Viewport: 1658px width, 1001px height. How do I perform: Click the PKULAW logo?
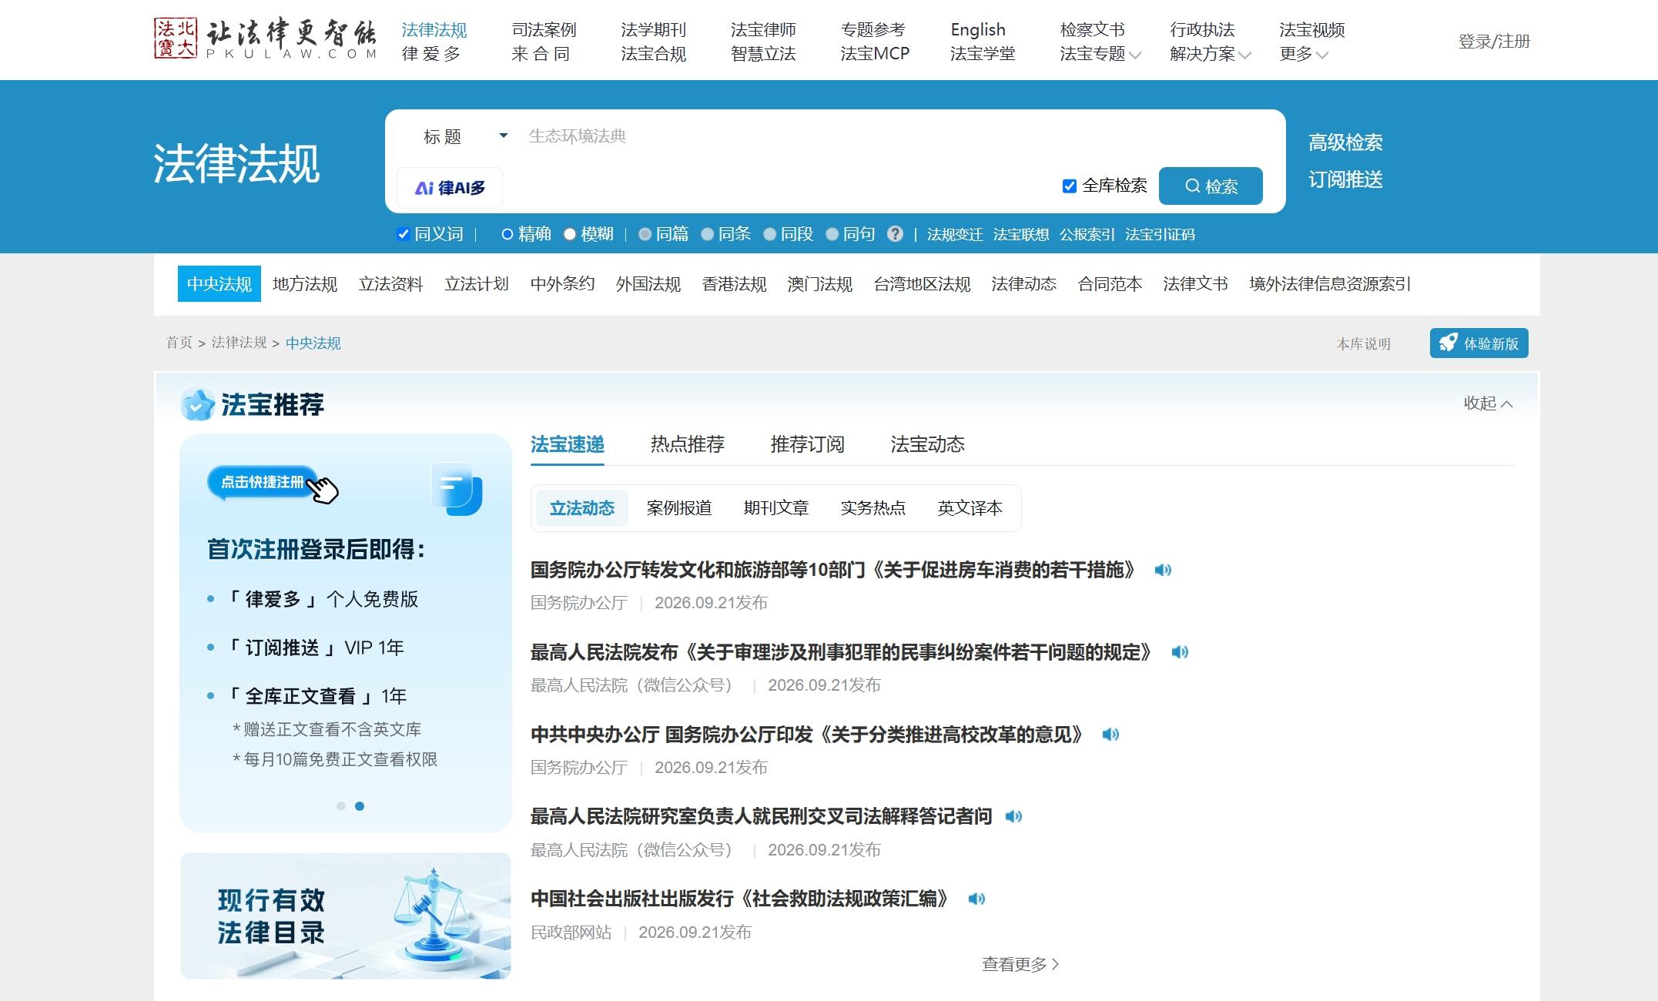click(265, 39)
